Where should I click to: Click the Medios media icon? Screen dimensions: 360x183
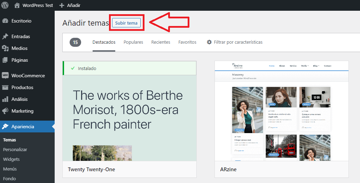pyautogui.click(x=5, y=48)
